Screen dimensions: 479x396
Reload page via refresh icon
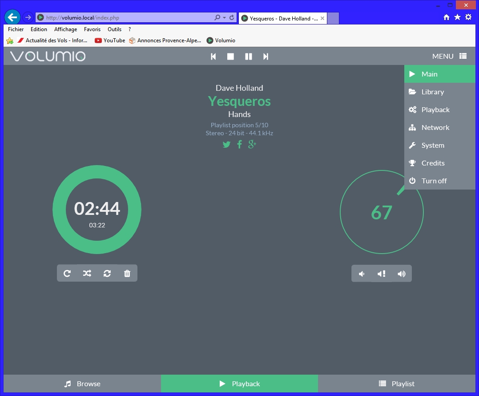pyautogui.click(x=232, y=17)
